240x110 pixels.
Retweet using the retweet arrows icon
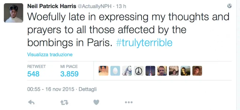(x=64, y=102)
